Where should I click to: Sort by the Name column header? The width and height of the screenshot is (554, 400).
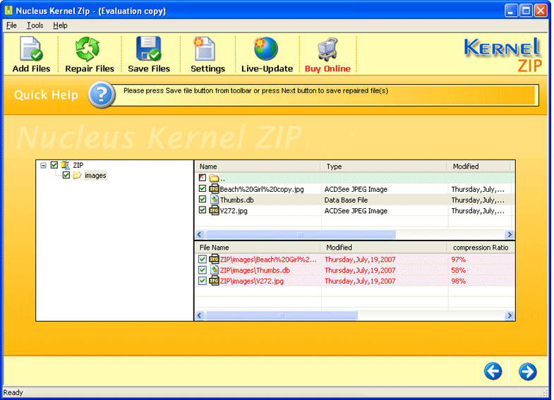pos(258,166)
